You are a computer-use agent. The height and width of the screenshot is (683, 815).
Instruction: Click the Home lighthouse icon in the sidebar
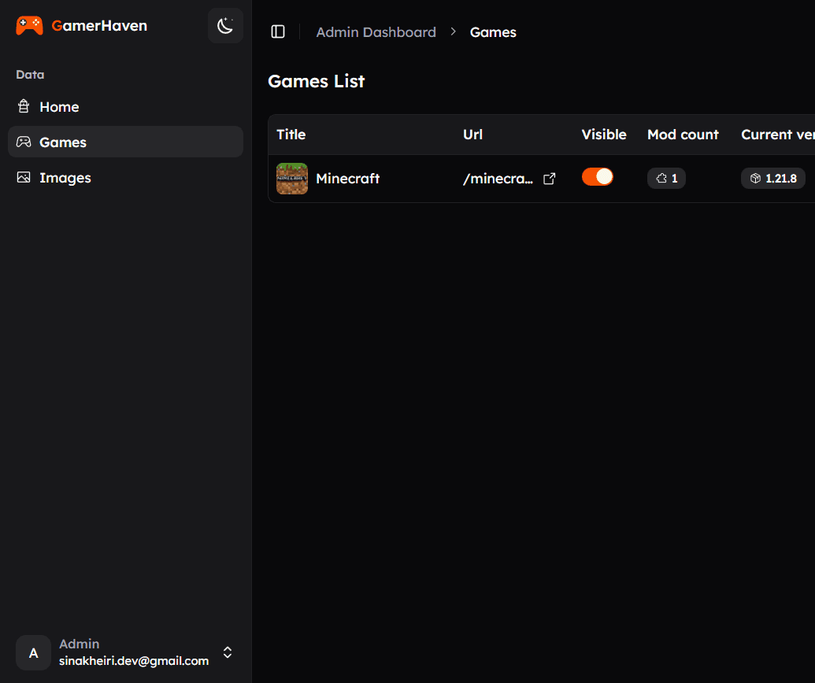(24, 107)
